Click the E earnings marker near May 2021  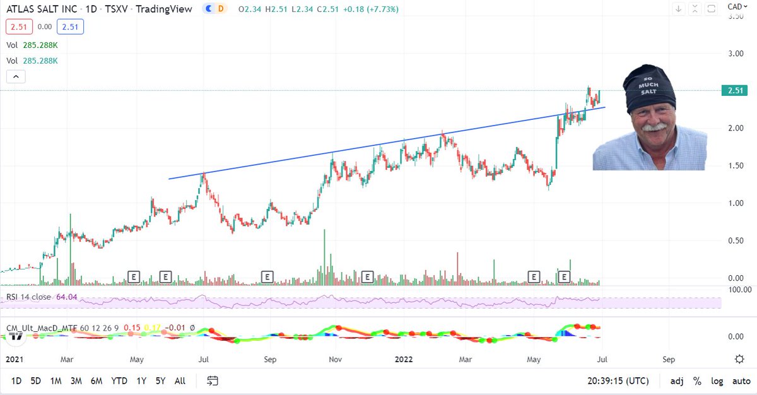coord(133,276)
